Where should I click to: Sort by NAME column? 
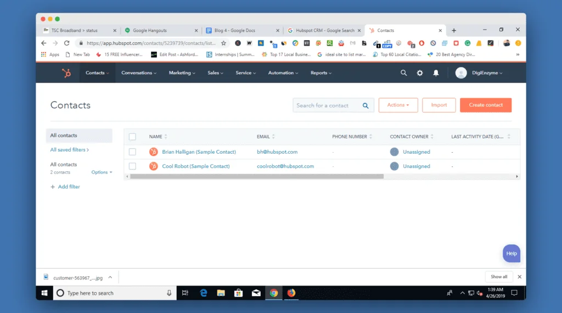(x=158, y=137)
